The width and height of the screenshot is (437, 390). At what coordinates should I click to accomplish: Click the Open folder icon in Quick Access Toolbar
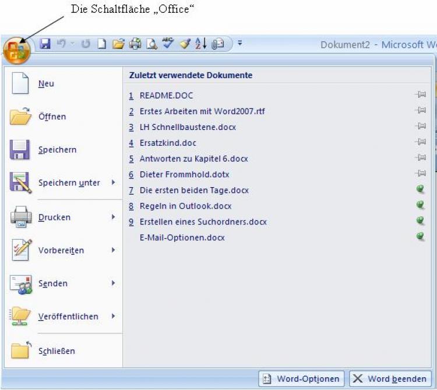(x=118, y=44)
